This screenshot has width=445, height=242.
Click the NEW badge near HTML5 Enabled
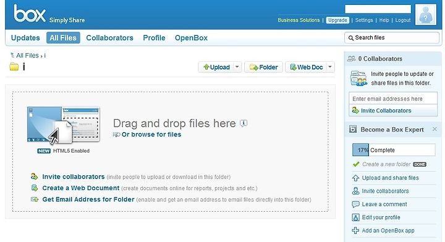click(x=44, y=151)
